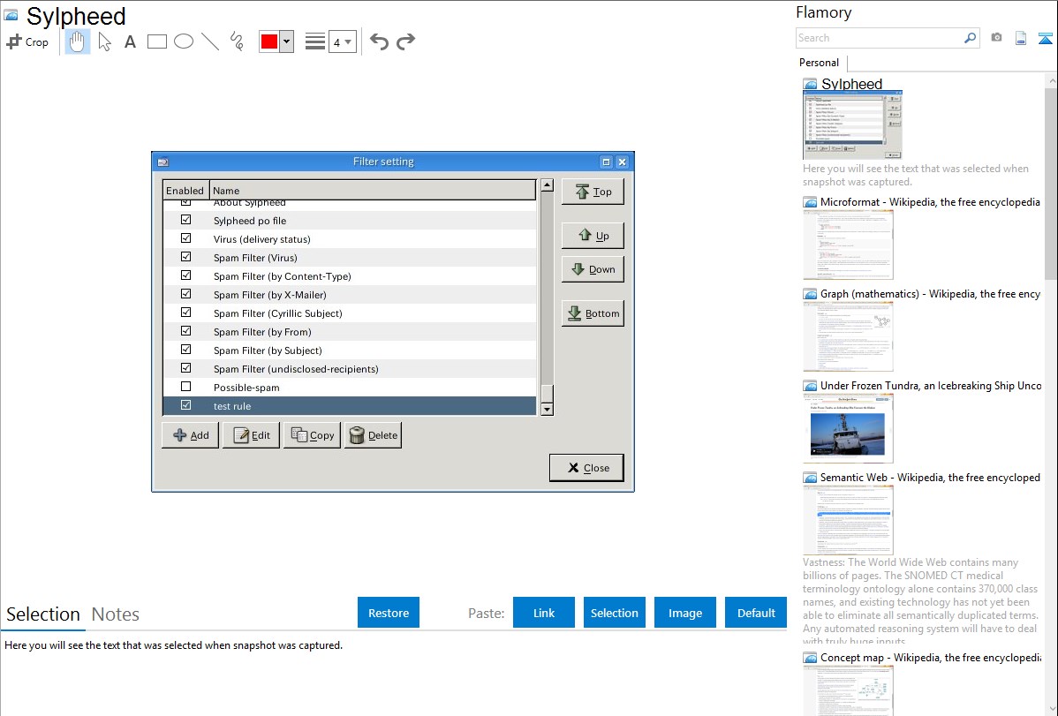The image size is (1058, 716).
Task: Move the filter to Top
Action: tap(593, 192)
